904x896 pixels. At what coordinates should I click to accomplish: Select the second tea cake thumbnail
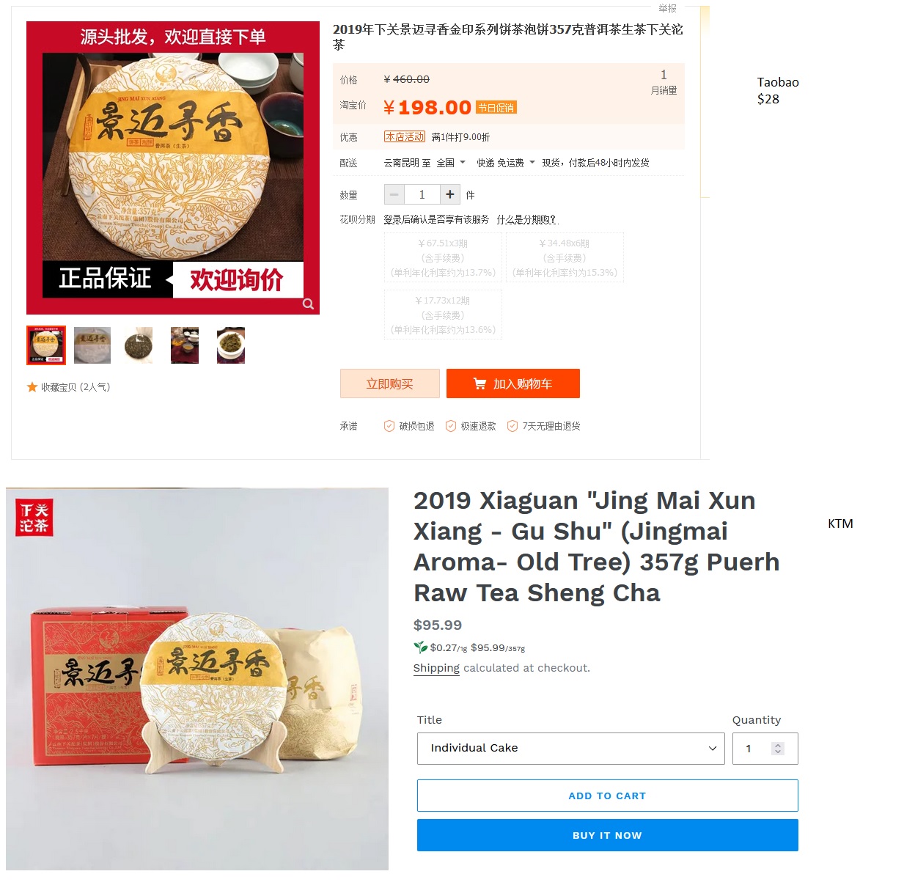[x=92, y=345]
